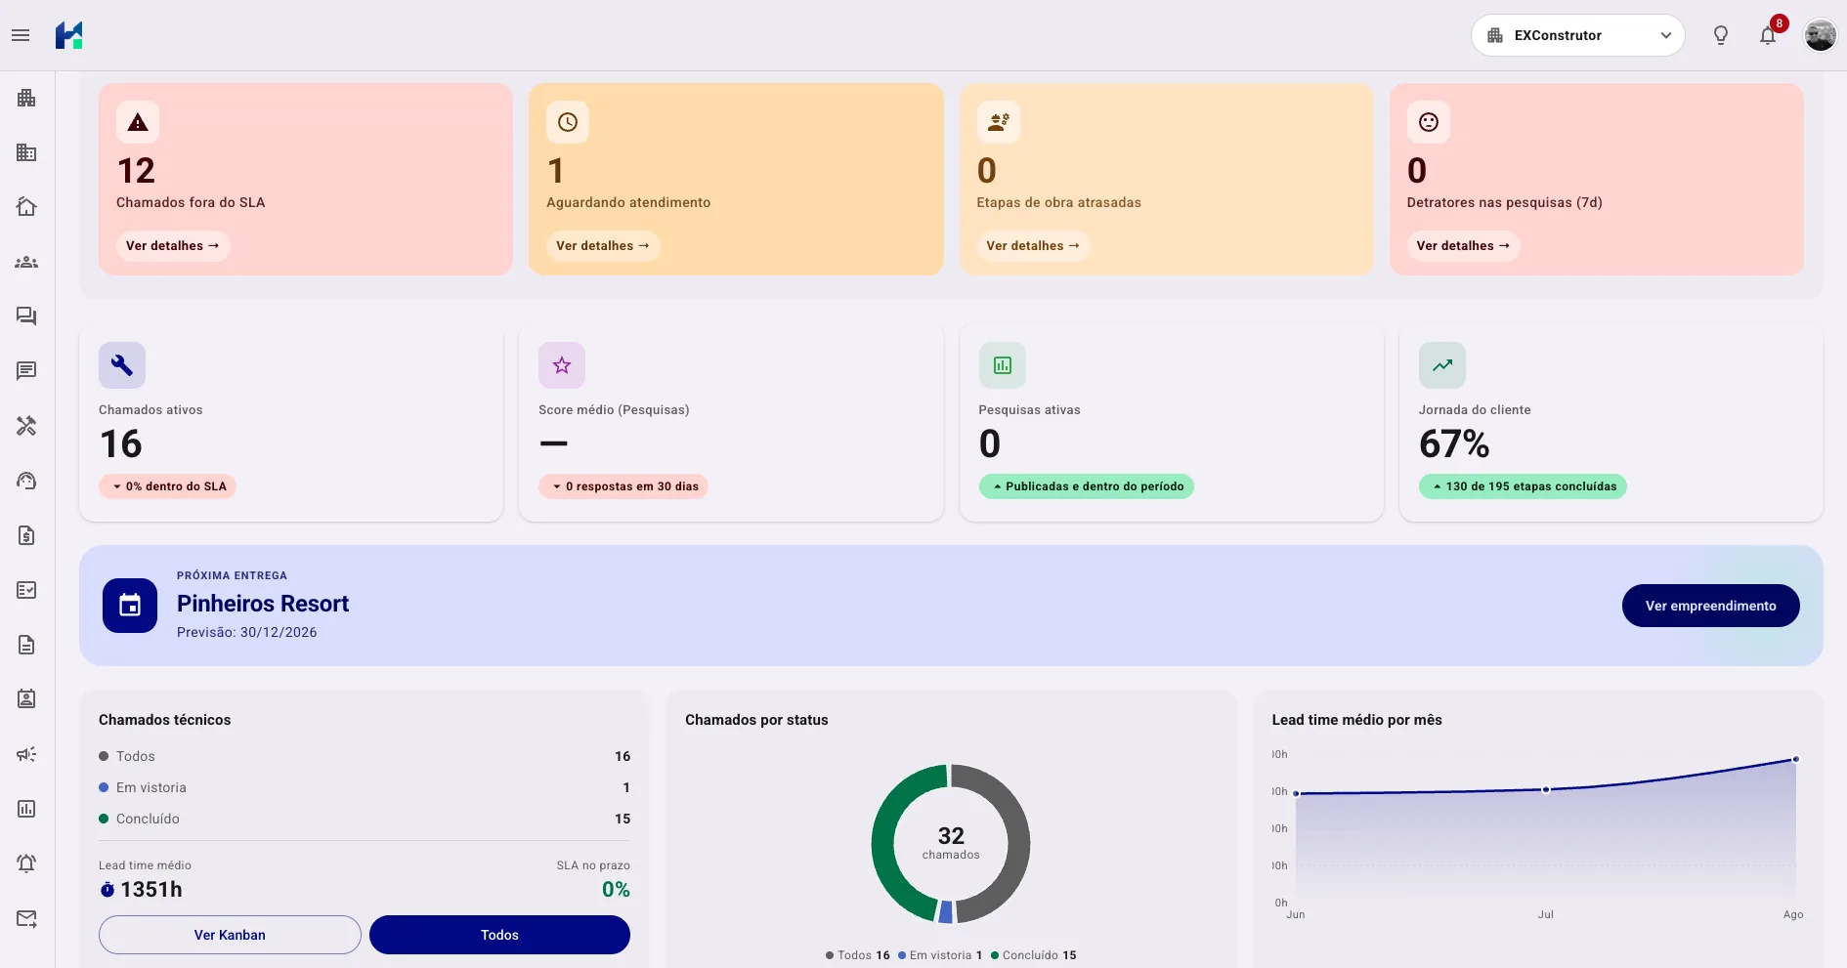Screen dimensions: 1847x968
Task: Open the apartment building sidebar icon
Action: [26, 98]
